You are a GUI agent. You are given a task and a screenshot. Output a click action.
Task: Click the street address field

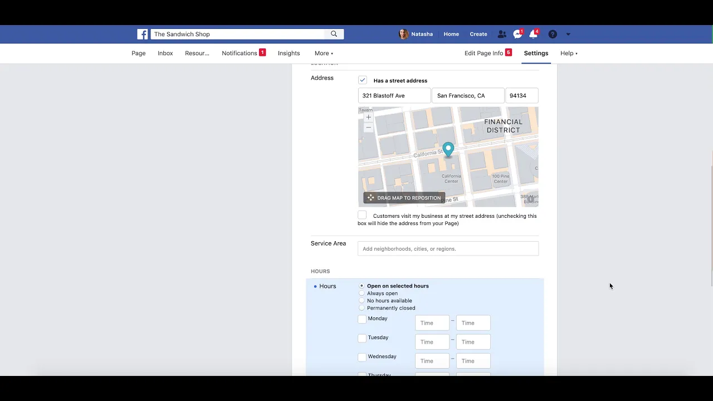394,96
